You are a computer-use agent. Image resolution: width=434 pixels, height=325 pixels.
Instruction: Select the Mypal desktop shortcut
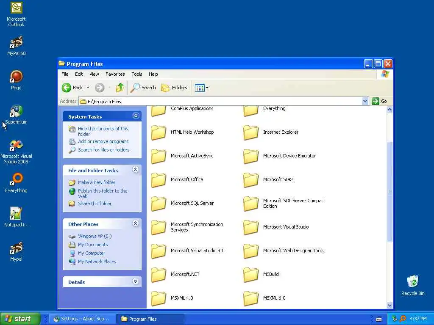tap(16, 251)
